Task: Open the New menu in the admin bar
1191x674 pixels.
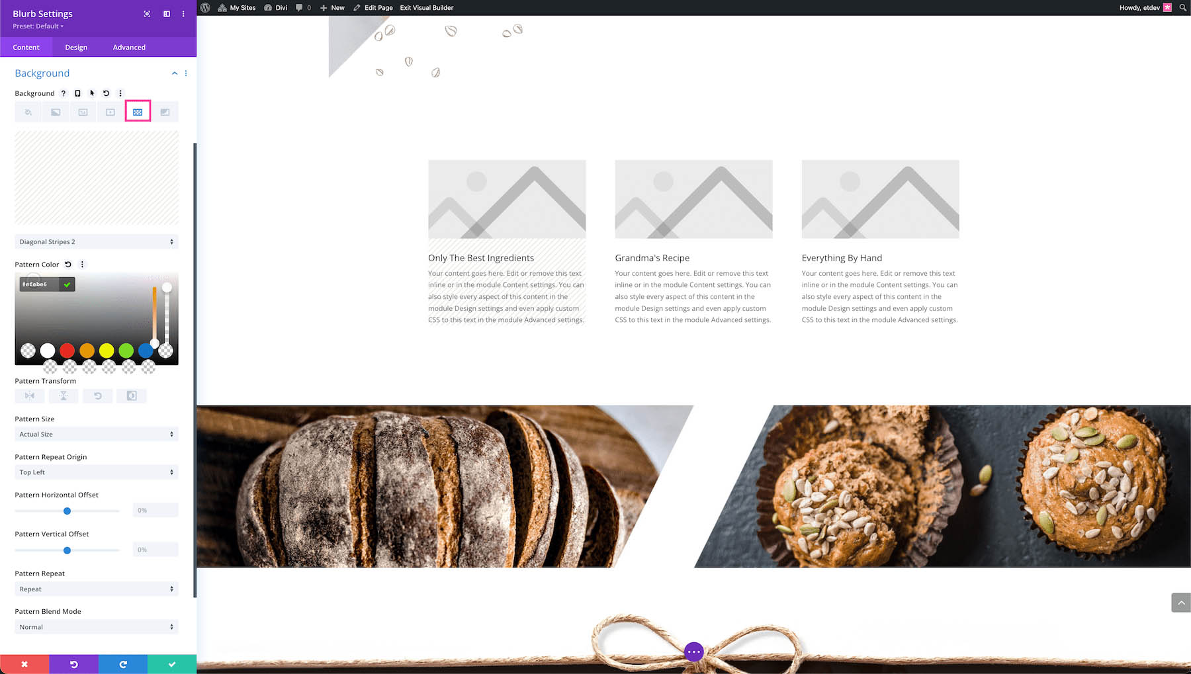Action: click(x=332, y=8)
